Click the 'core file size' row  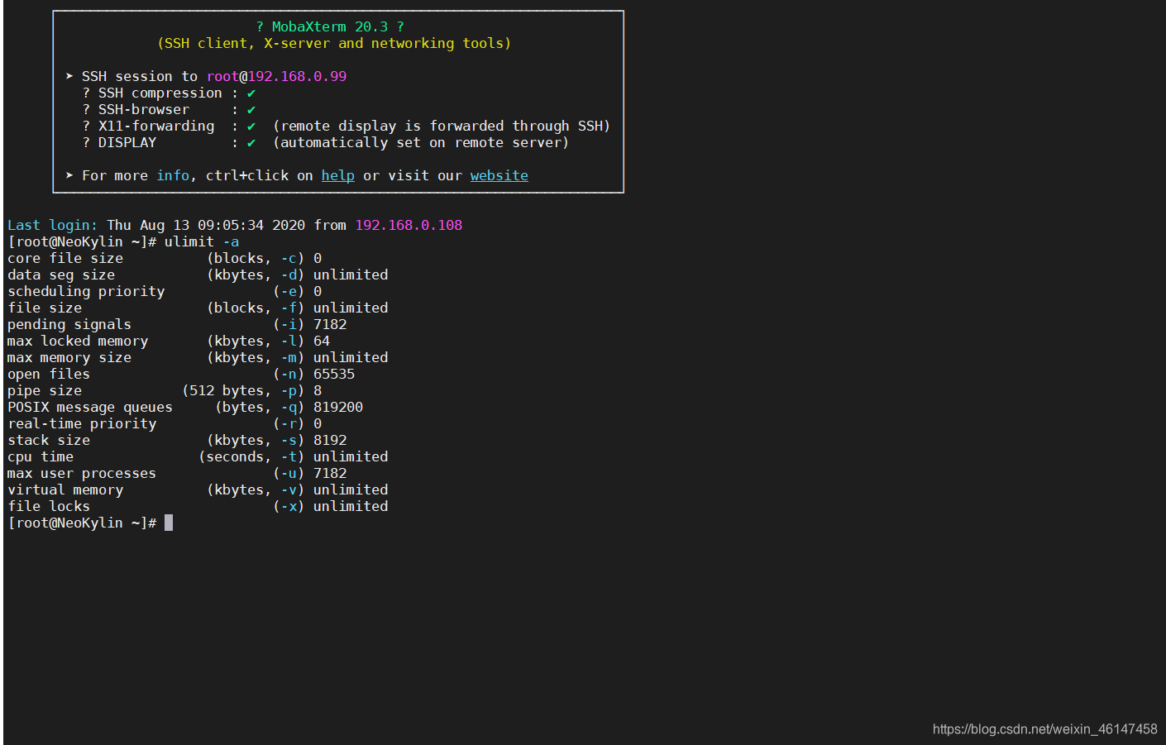[165, 258]
